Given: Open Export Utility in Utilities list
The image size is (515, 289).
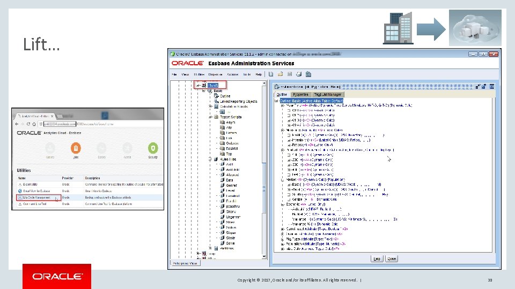Looking at the screenshot, I should pyautogui.click(x=30, y=185).
